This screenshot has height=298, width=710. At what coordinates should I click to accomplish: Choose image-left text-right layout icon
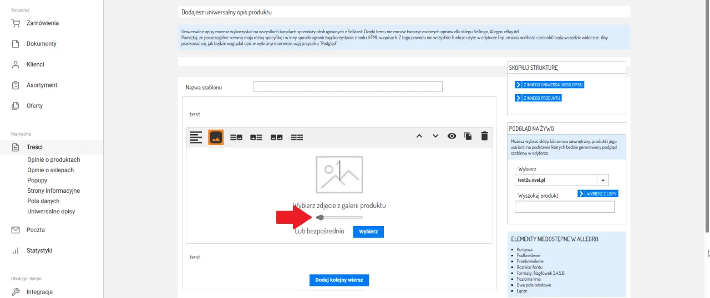click(256, 137)
